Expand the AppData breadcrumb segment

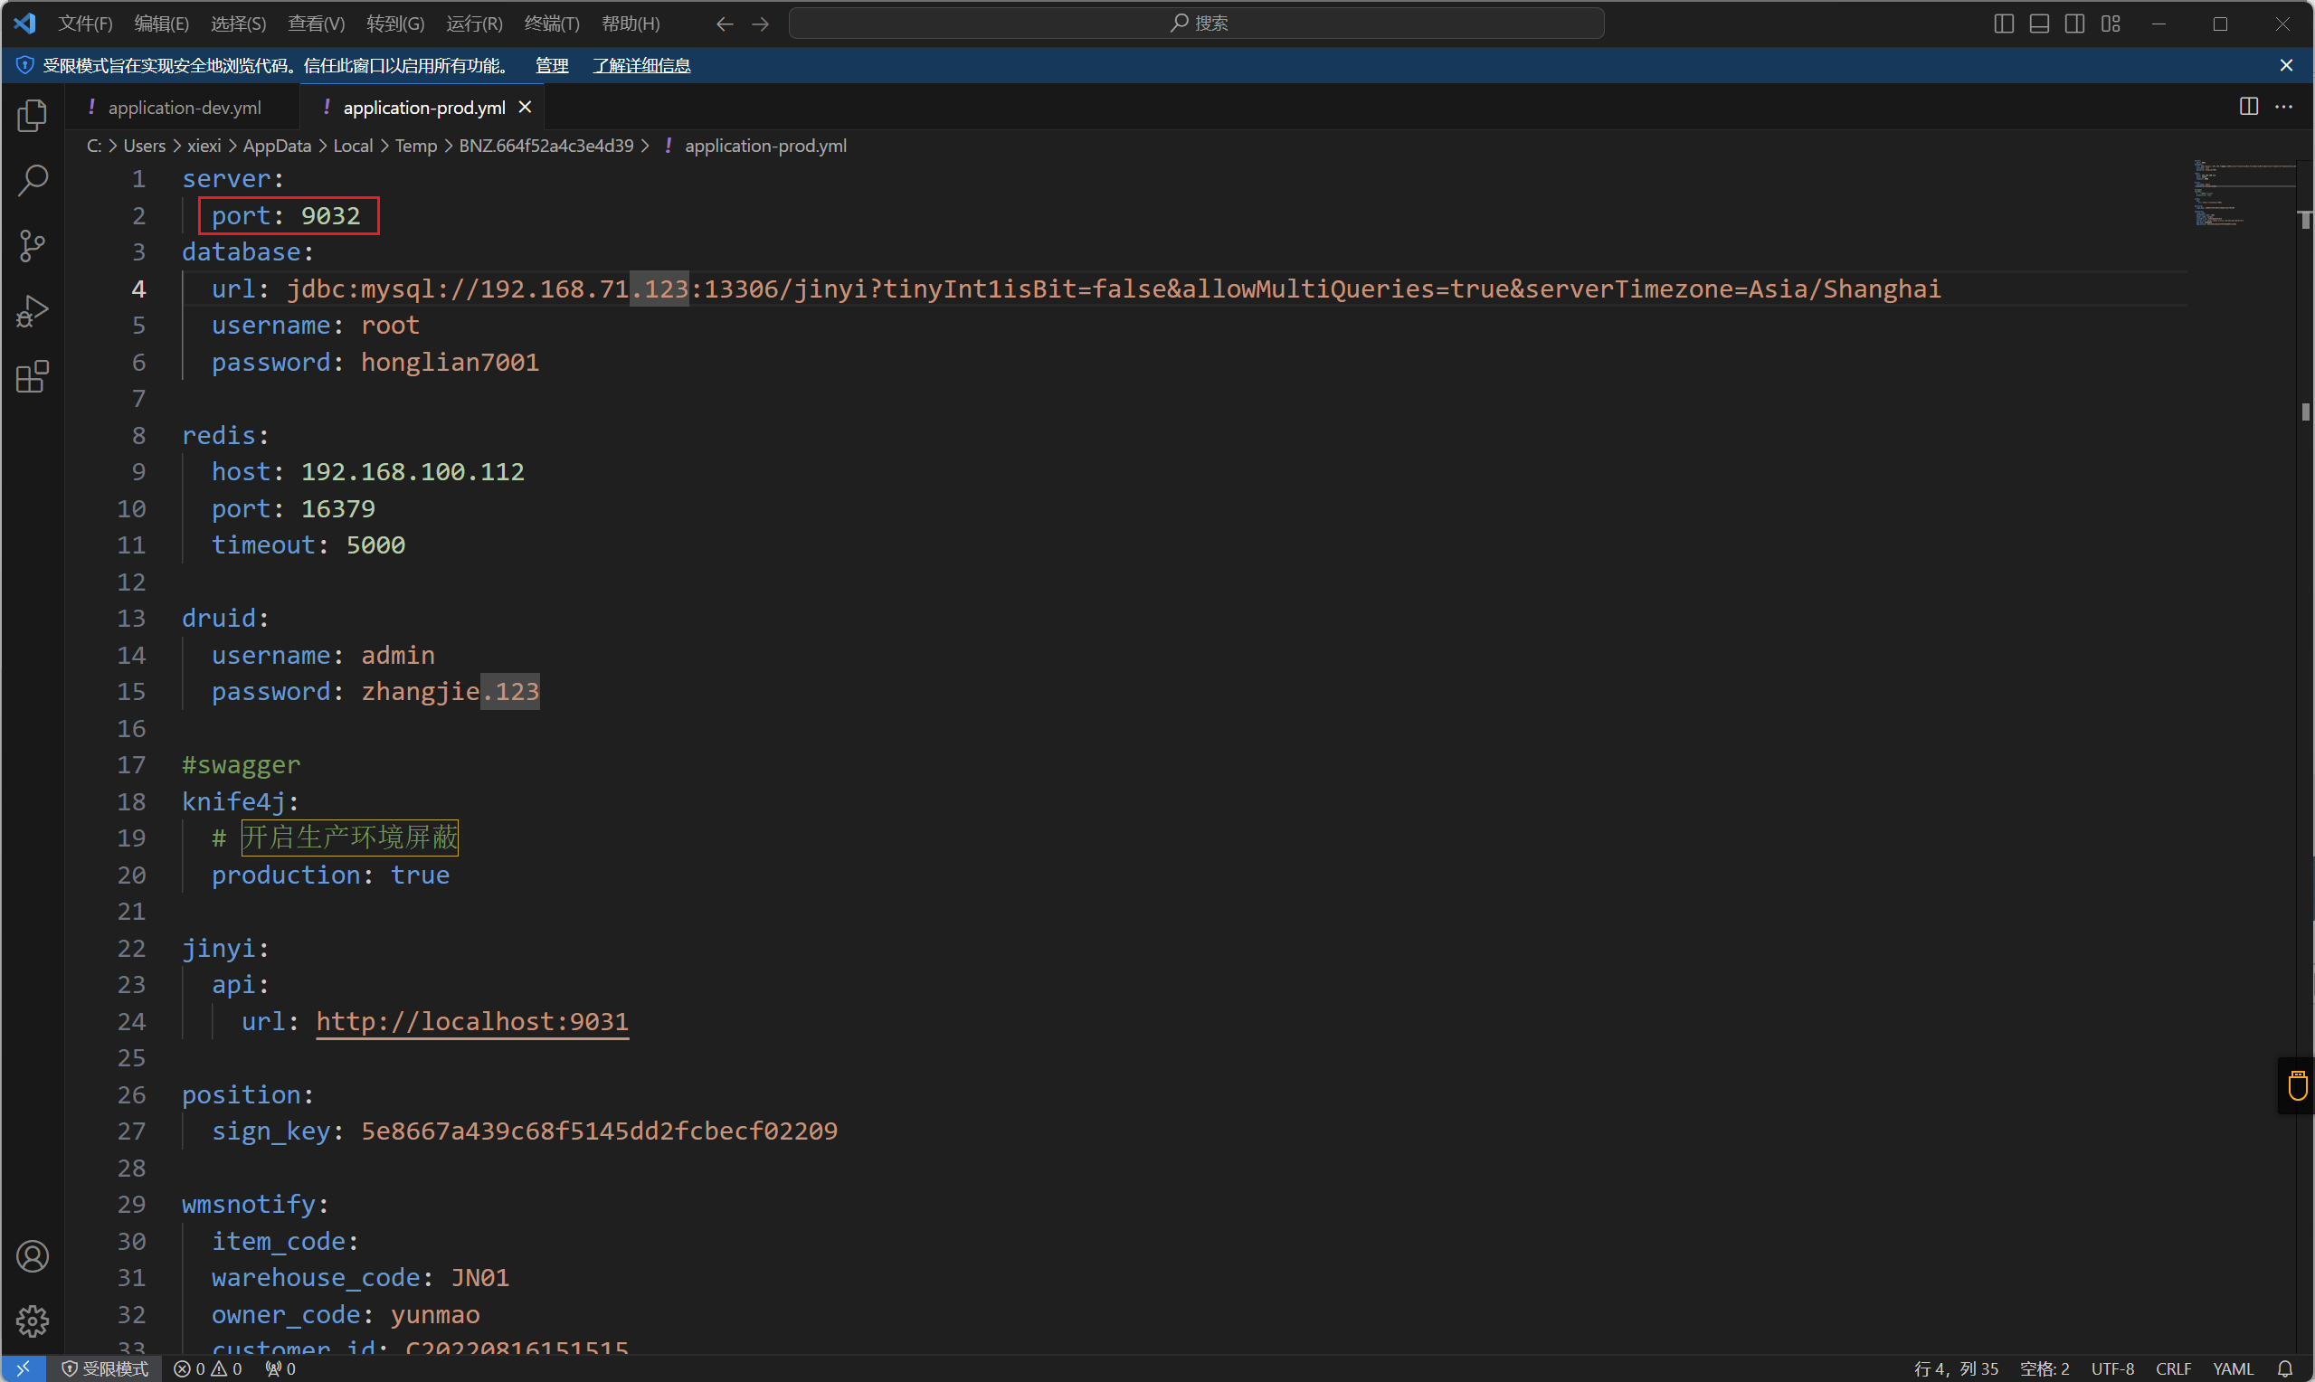coord(277,146)
